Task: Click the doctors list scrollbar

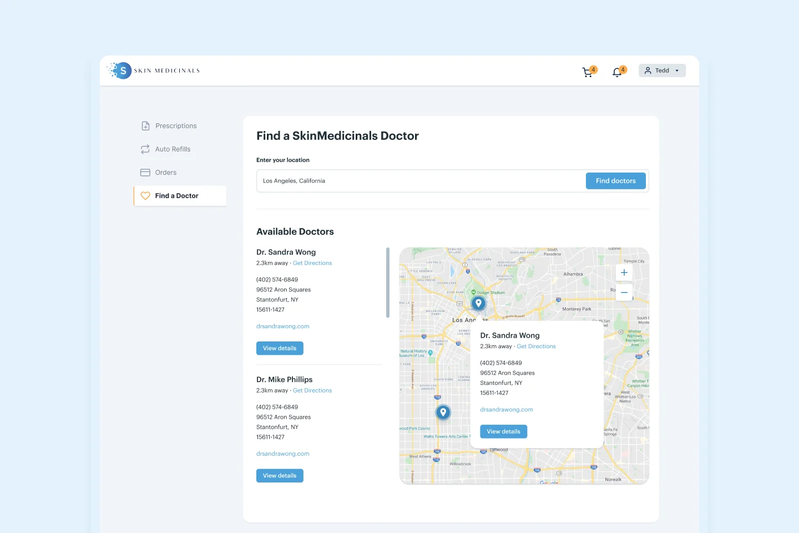Action: [x=388, y=283]
